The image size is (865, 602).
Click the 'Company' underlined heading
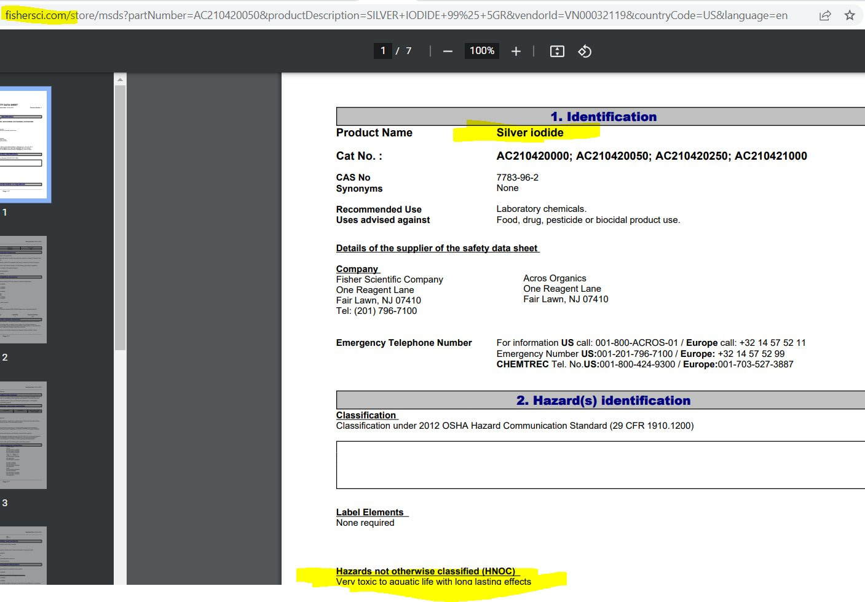(357, 269)
